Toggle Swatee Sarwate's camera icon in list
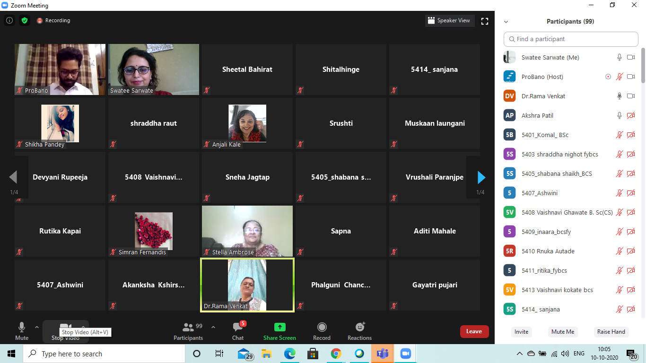This screenshot has height=363, width=646. [x=630, y=57]
